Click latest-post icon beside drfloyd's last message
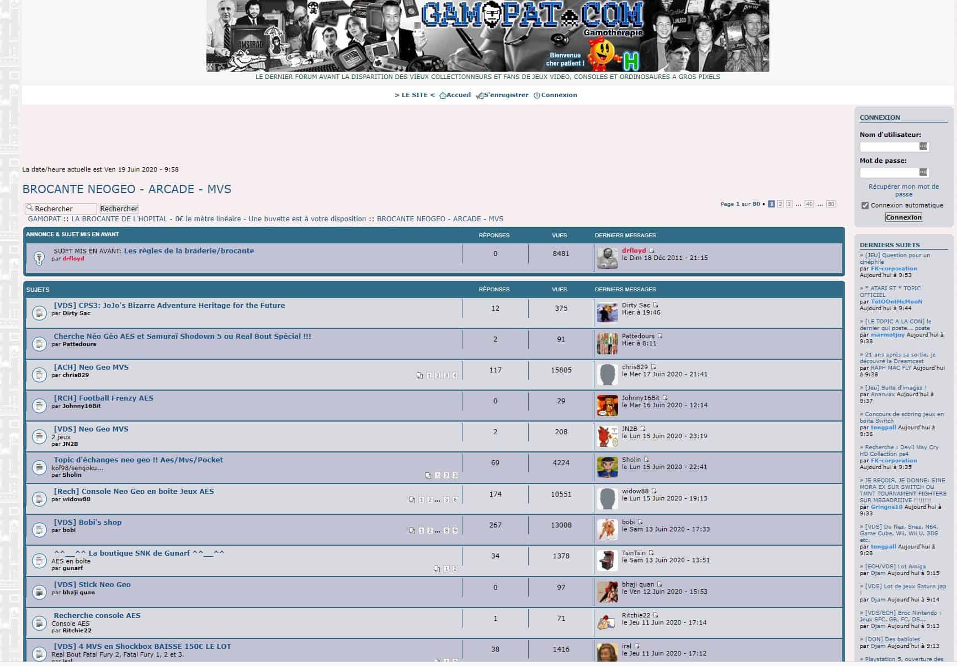 click(x=651, y=251)
